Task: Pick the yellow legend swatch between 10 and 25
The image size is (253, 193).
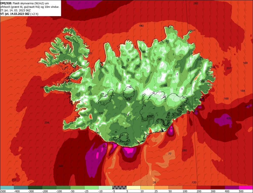Action: pos(147,187)
